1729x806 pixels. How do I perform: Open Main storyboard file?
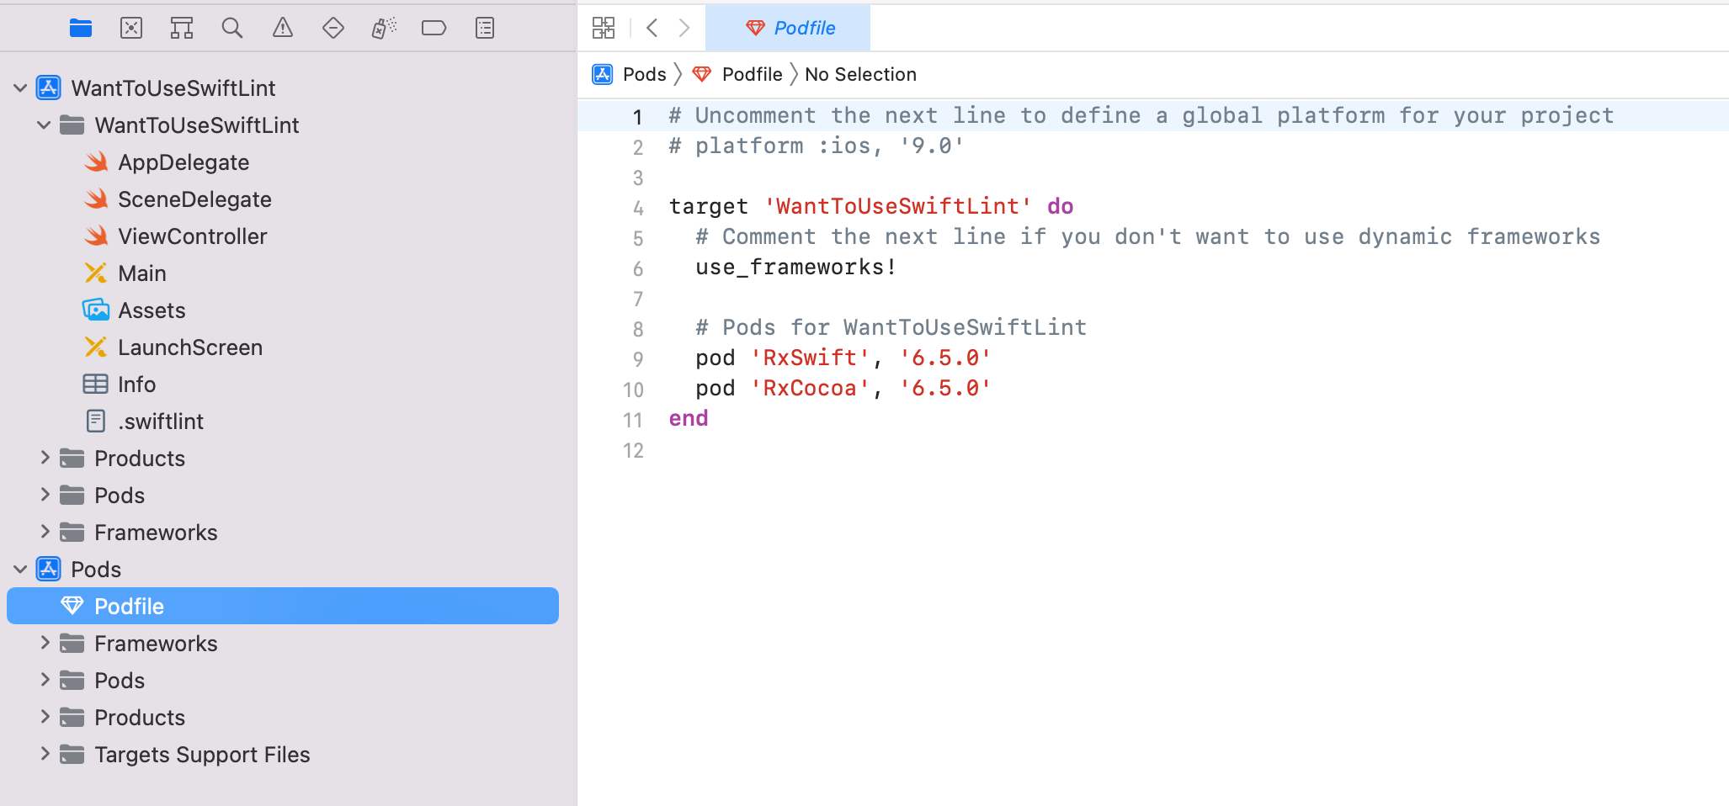coord(141,273)
